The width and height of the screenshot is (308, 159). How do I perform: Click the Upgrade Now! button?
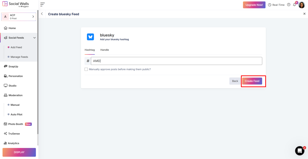tap(254, 5)
